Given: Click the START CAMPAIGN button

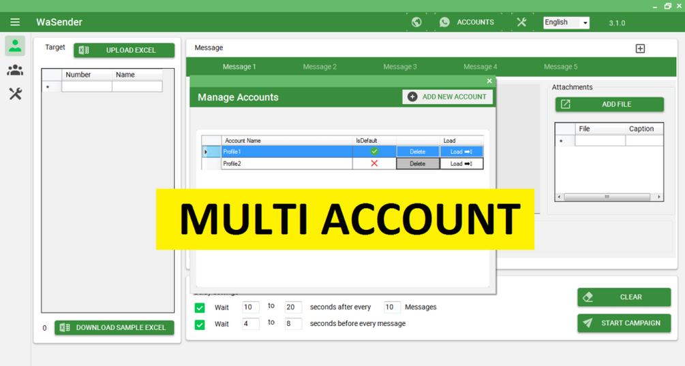Looking at the screenshot, I should (624, 323).
